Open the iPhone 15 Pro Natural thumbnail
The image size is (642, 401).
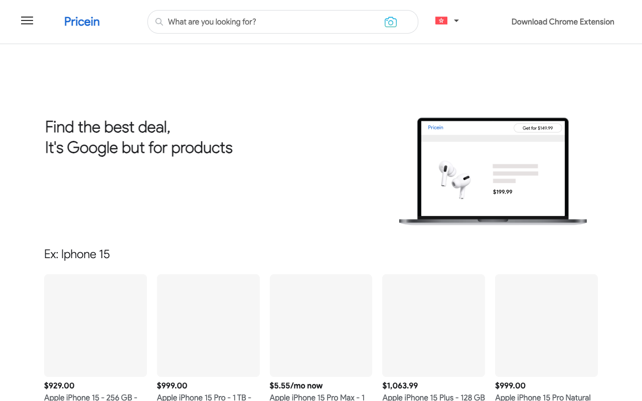click(x=546, y=325)
